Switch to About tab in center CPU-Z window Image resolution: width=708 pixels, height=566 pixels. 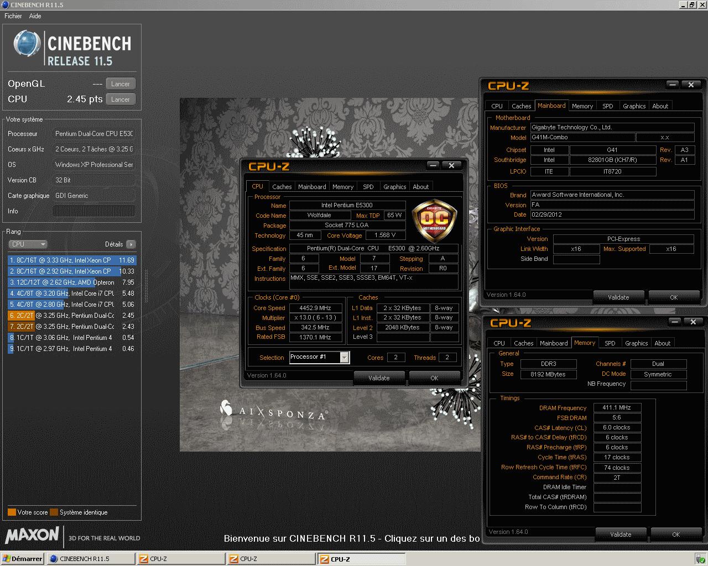tap(421, 187)
